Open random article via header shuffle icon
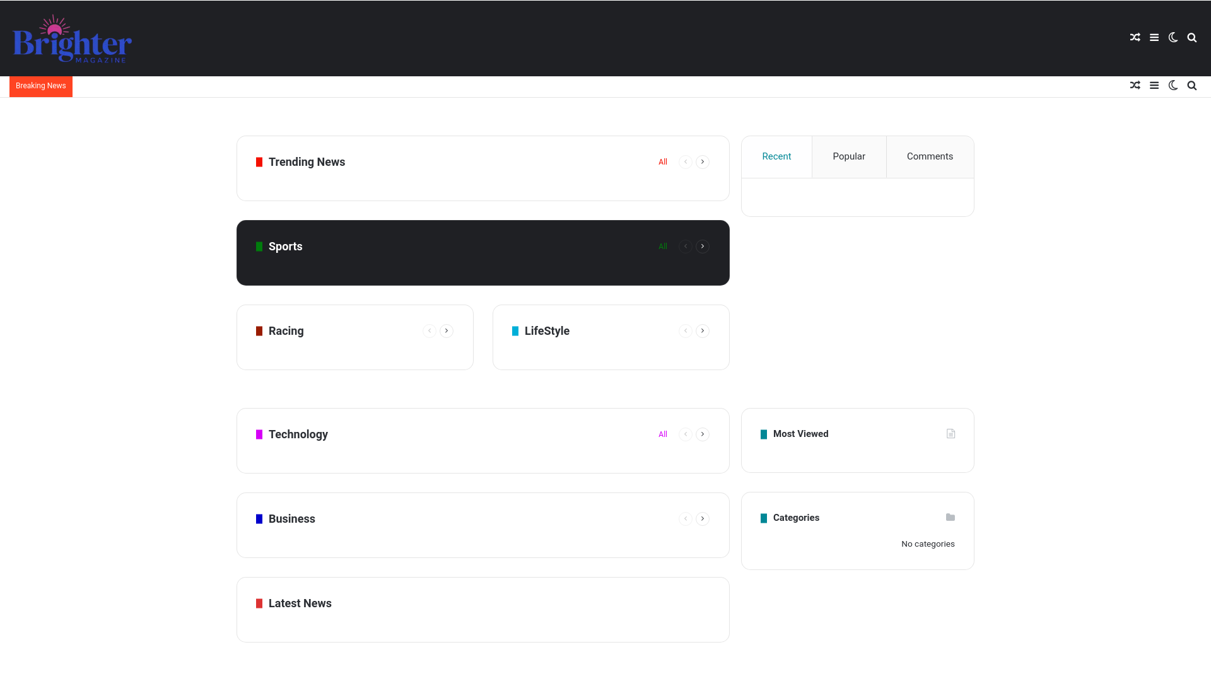1211x681 pixels. (1135, 38)
